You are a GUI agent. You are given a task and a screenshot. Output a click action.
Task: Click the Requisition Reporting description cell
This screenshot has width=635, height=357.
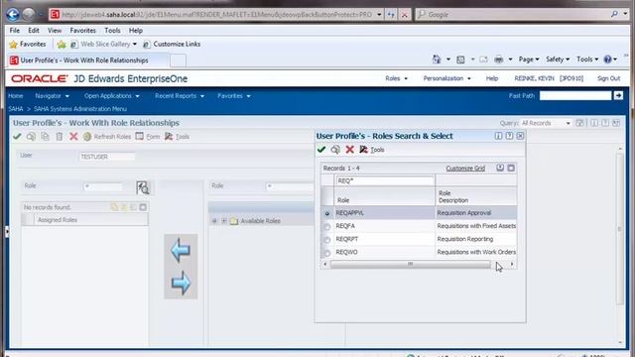click(x=475, y=239)
